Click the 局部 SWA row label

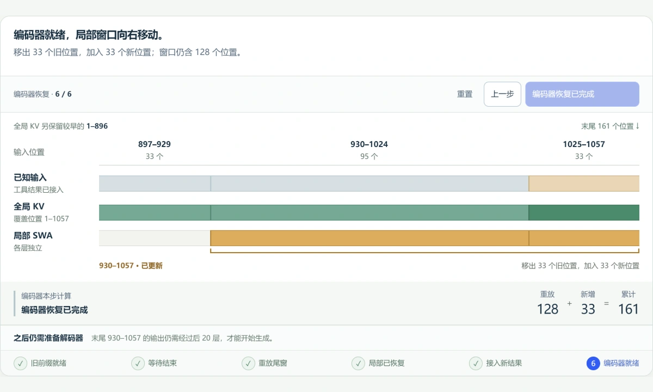(x=33, y=235)
